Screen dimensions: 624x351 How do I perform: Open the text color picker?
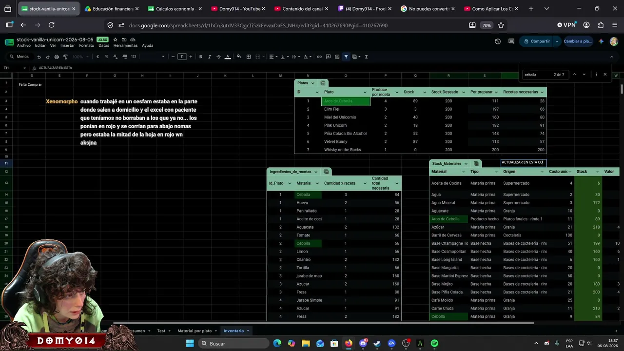pyautogui.click(x=228, y=57)
